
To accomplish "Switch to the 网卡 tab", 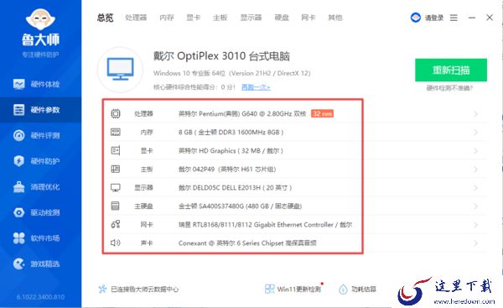I will coord(309,18).
